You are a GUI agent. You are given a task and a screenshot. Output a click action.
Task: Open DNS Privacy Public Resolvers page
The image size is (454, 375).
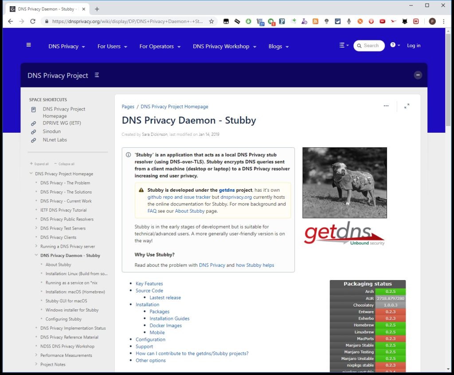point(67,219)
